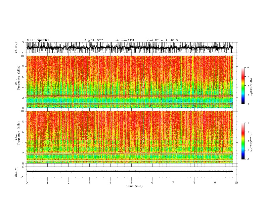This screenshot has height=205, width=266.
Task: Click the ch.1 color bar '-3' label
Action: tap(248, 67)
